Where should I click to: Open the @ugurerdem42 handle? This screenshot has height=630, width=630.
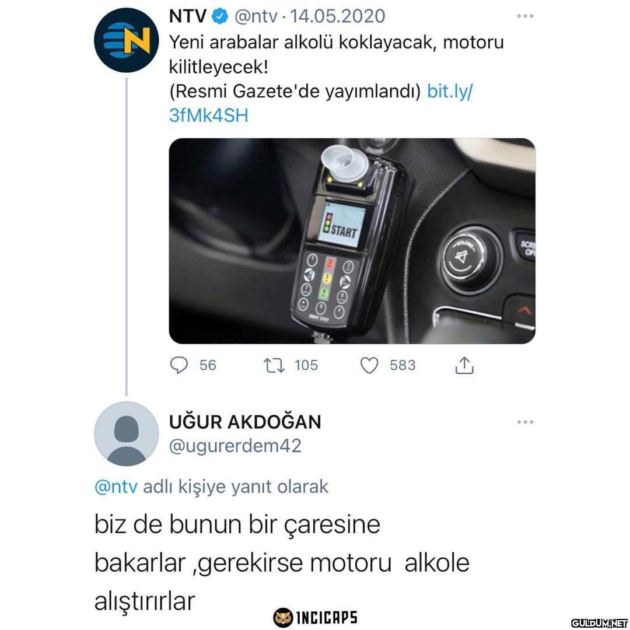(235, 446)
